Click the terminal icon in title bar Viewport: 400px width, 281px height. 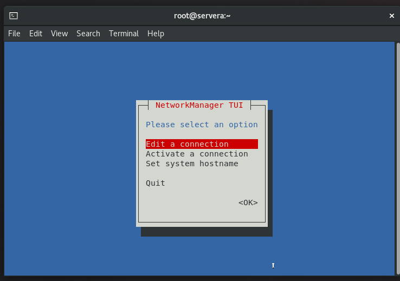tap(14, 16)
